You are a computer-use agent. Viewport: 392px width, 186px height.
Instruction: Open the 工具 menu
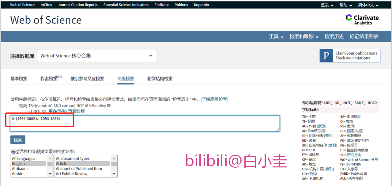pos(276,36)
